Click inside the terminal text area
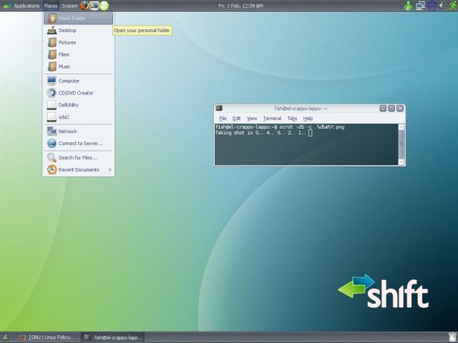The image size is (458, 343). [x=306, y=144]
